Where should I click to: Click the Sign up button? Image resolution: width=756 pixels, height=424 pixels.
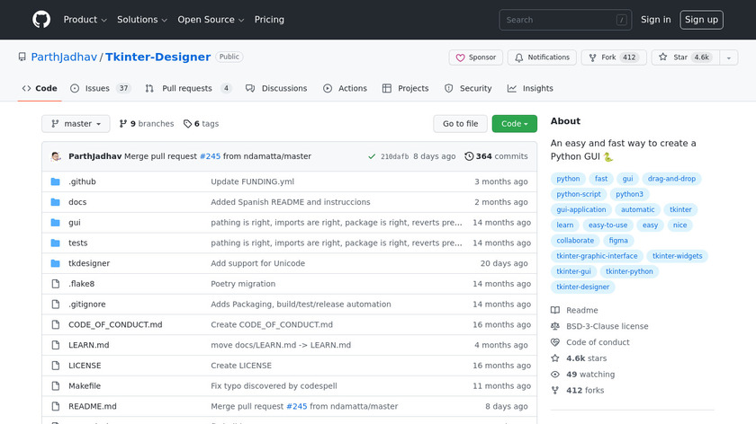coord(701,20)
